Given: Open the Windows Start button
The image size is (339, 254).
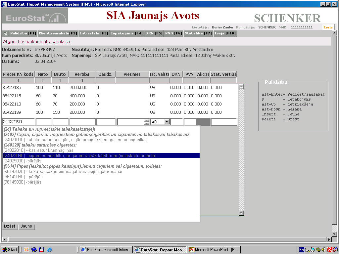Looking at the screenshot, I should pyautogui.click(x=10, y=250).
